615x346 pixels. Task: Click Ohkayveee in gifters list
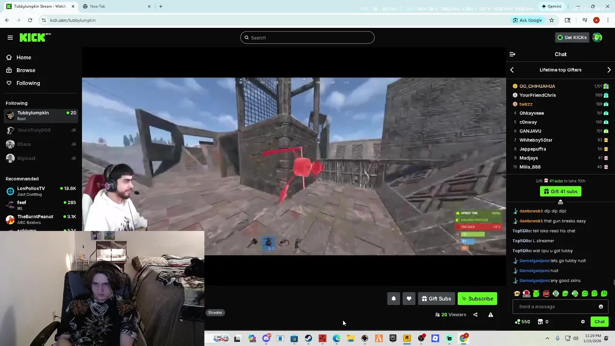pos(531,113)
